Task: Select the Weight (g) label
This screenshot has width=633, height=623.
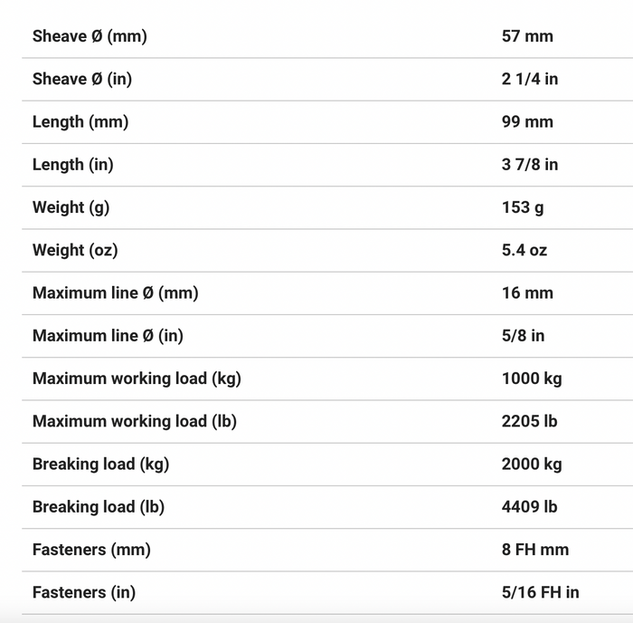Action: [x=71, y=207]
